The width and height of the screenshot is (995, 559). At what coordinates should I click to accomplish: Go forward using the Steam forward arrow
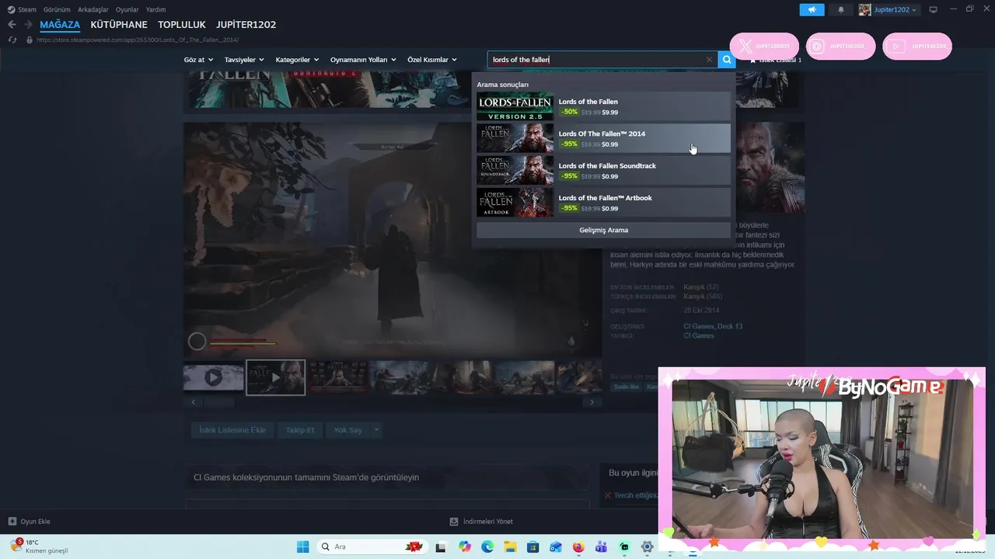27,25
